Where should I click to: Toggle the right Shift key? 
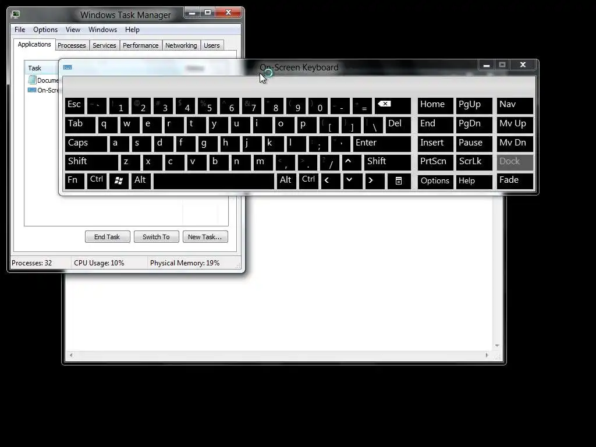(387, 162)
